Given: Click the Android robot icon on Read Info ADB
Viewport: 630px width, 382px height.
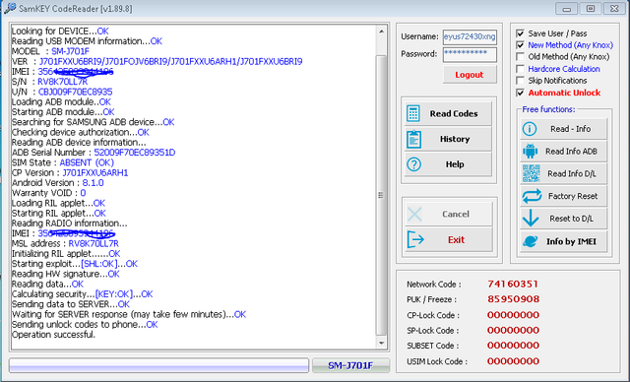Looking at the screenshot, I should (531, 152).
